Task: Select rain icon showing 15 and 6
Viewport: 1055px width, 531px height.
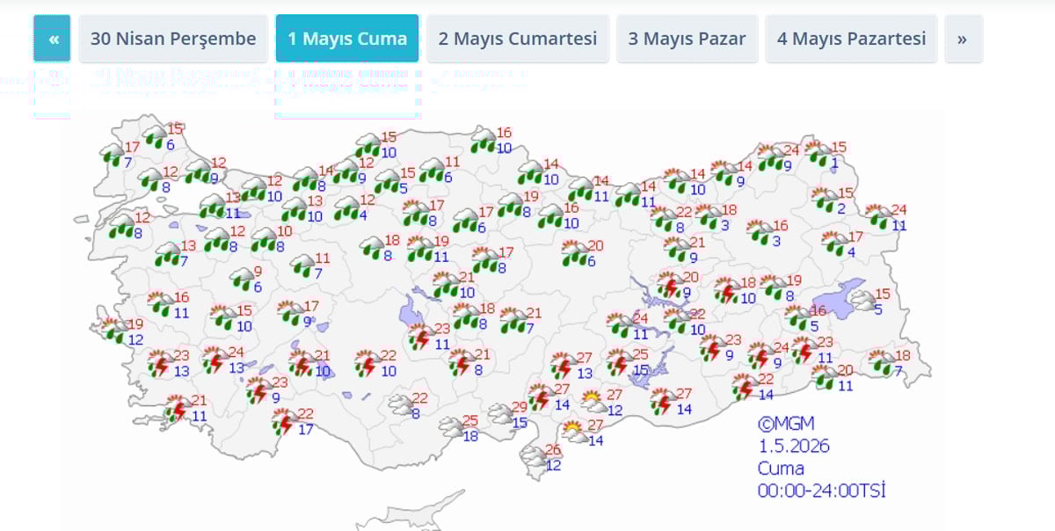Action: coord(155,137)
